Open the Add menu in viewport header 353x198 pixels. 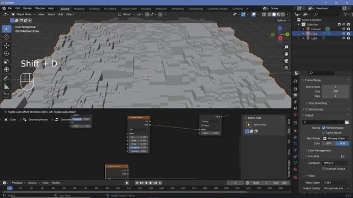point(61,14)
